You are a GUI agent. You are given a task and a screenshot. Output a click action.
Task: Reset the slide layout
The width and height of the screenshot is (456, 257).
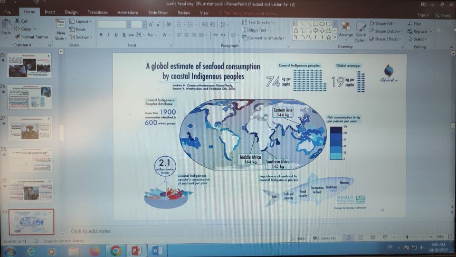tap(80, 30)
